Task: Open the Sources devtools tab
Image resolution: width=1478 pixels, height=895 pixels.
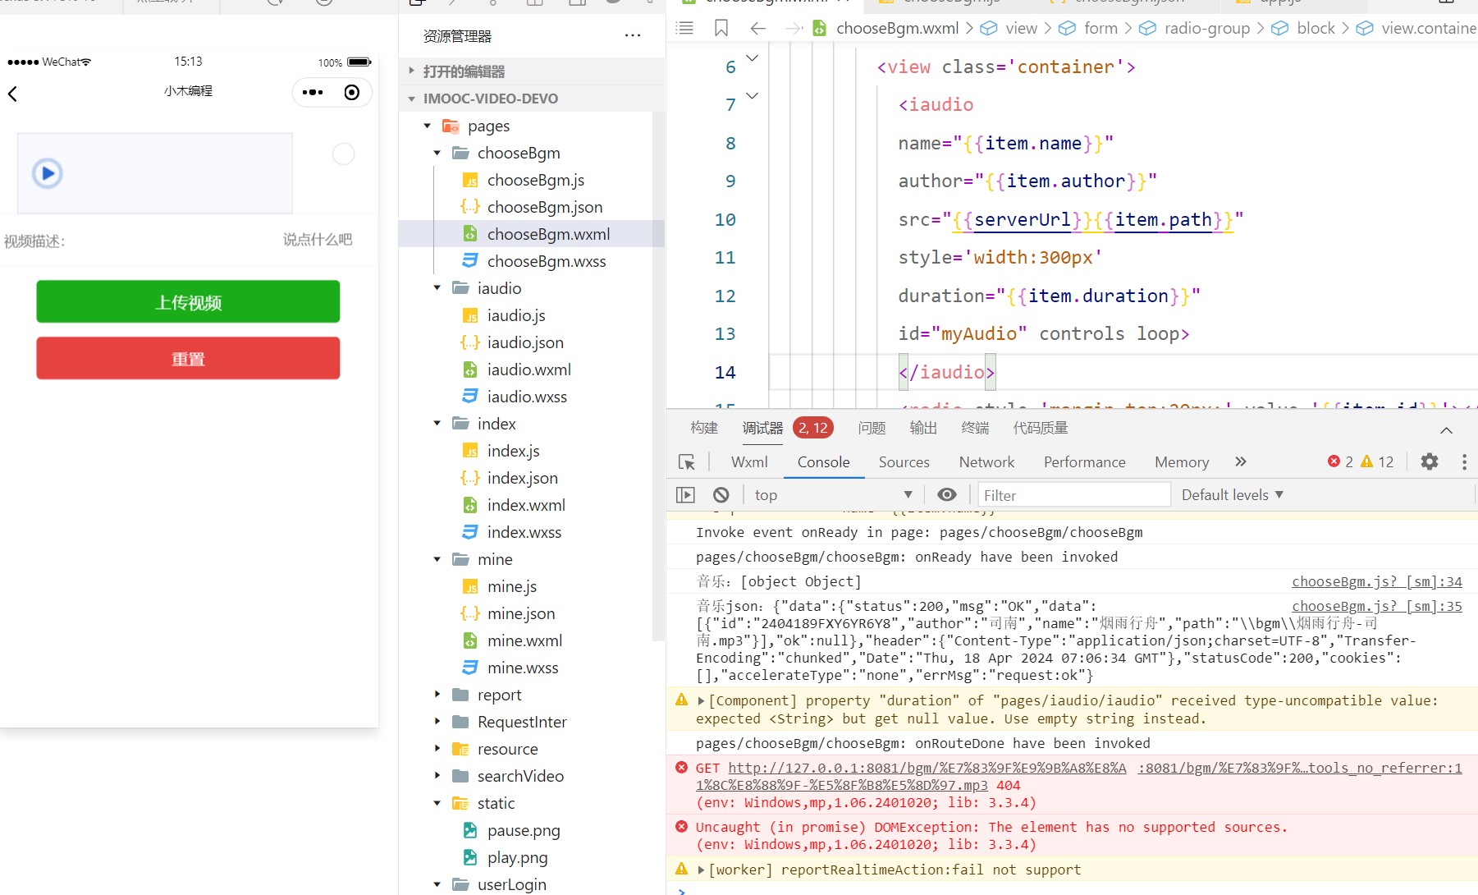Action: pos(904,462)
